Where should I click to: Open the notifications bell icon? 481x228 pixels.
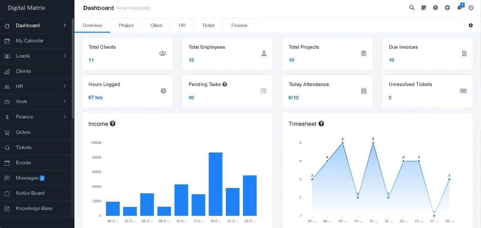point(459,8)
